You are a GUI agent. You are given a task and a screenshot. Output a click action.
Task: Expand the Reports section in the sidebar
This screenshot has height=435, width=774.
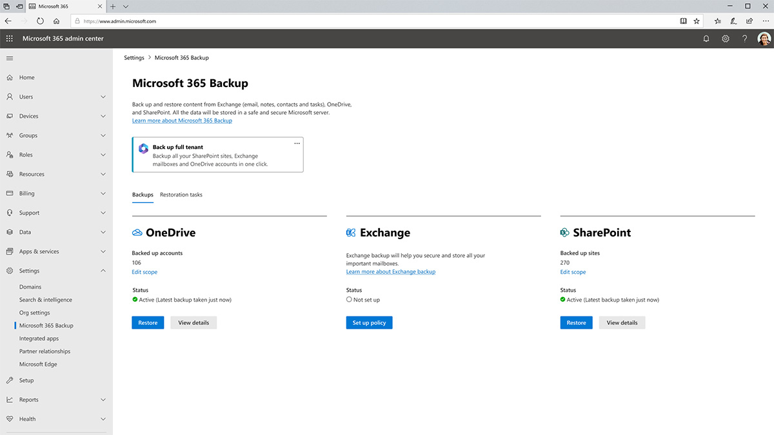[x=103, y=400]
